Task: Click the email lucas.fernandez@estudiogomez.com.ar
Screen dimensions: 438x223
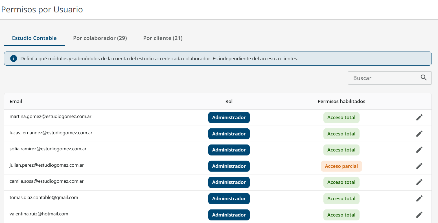Action: click(x=51, y=133)
